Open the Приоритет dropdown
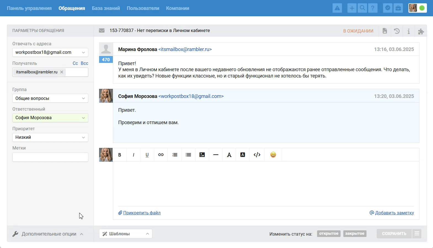This screenshot has height=248, width=433. pyautogui.click(x=50, y=137)
